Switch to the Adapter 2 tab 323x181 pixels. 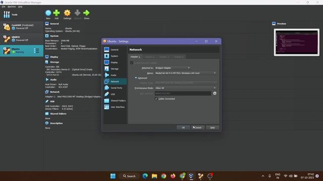[x=149, y=57]
